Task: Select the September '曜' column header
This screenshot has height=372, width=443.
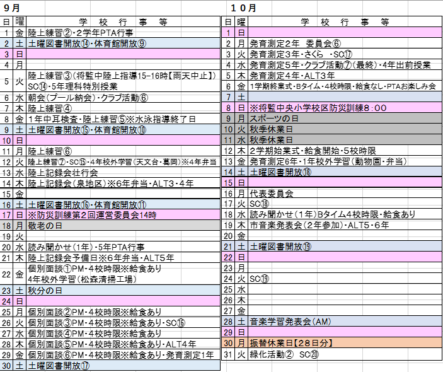Action: click(x=20, y=22)
